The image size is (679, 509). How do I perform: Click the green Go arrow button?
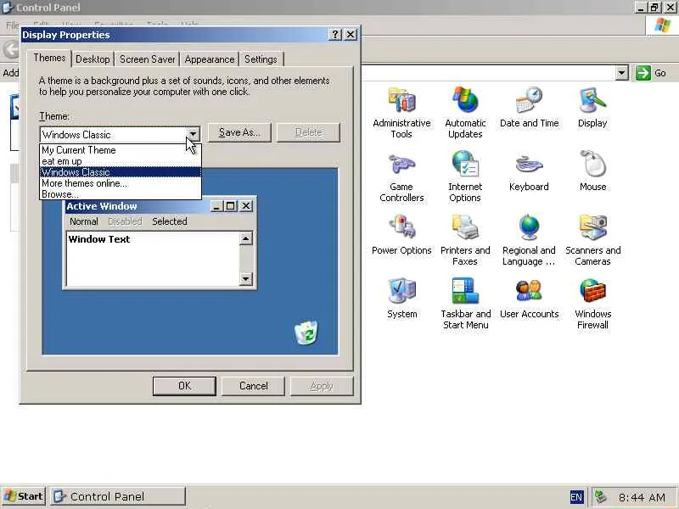tap(643, 73)
